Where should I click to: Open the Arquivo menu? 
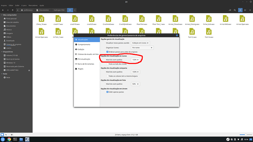click(4, 5)
